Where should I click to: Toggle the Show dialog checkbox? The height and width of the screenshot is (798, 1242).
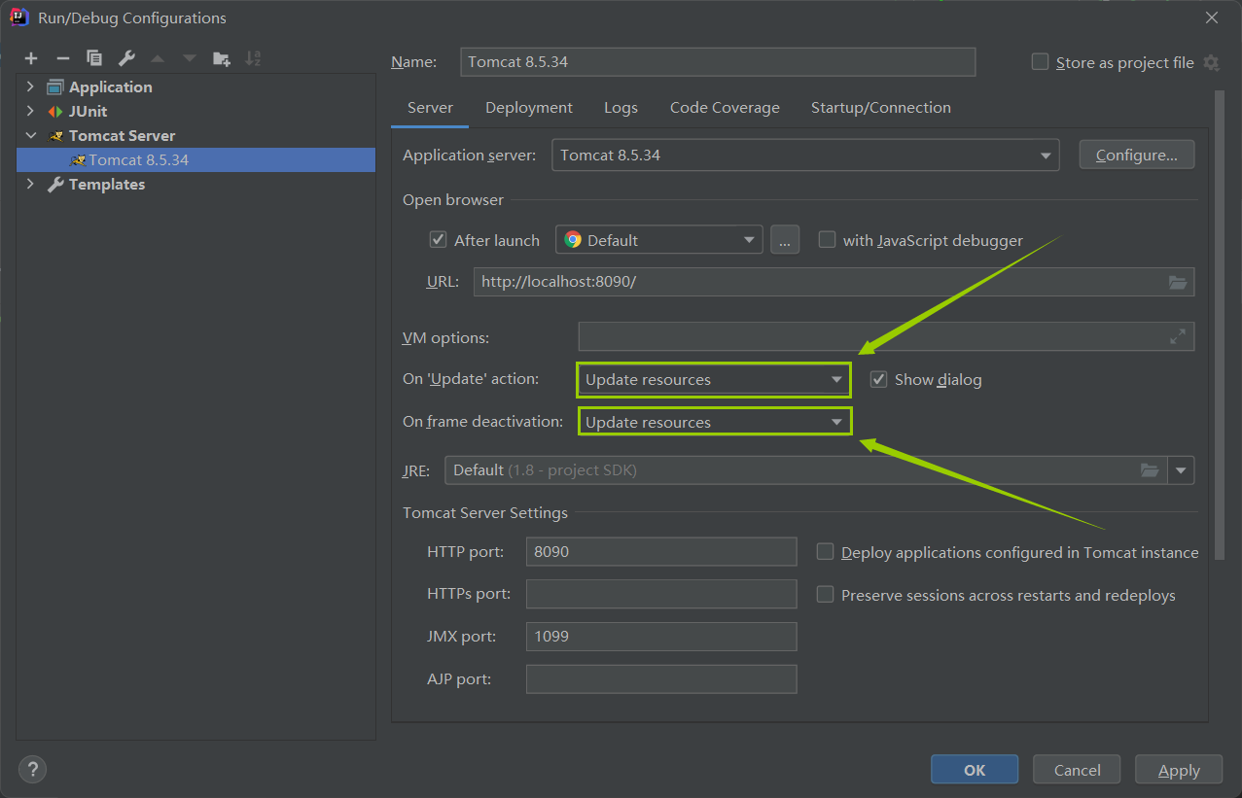pyautogui.click(x=878, y=379)
